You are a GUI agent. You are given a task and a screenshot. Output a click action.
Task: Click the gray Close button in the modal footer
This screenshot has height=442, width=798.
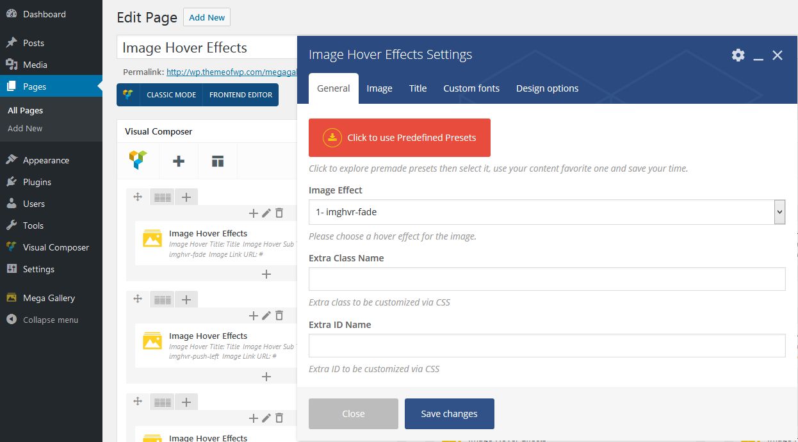pos(354,414)
